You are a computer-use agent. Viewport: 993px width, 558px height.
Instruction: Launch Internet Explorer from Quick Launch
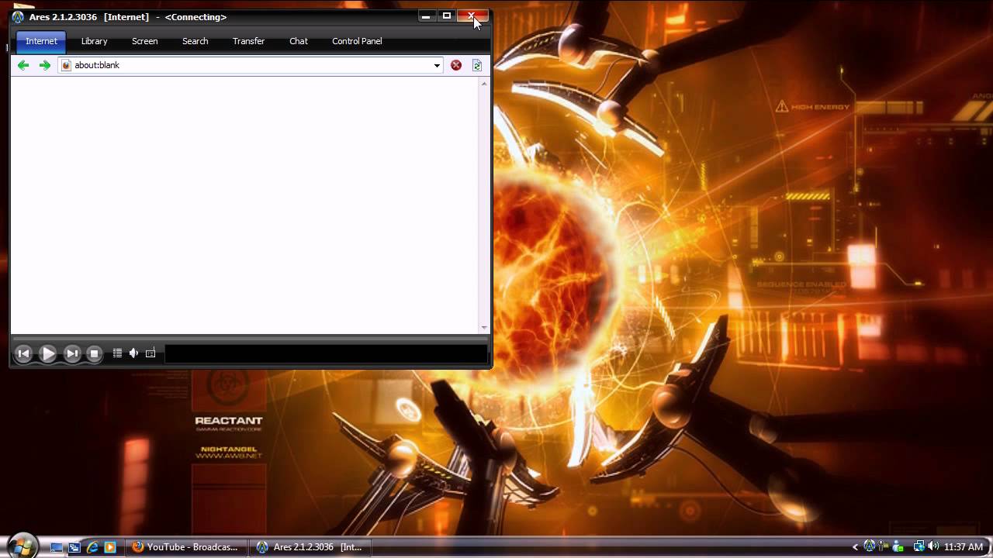coord(92,547)
